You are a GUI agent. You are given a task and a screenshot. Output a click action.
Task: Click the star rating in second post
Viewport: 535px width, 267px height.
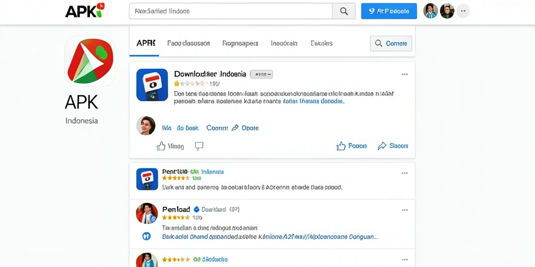tap(176, 178)
